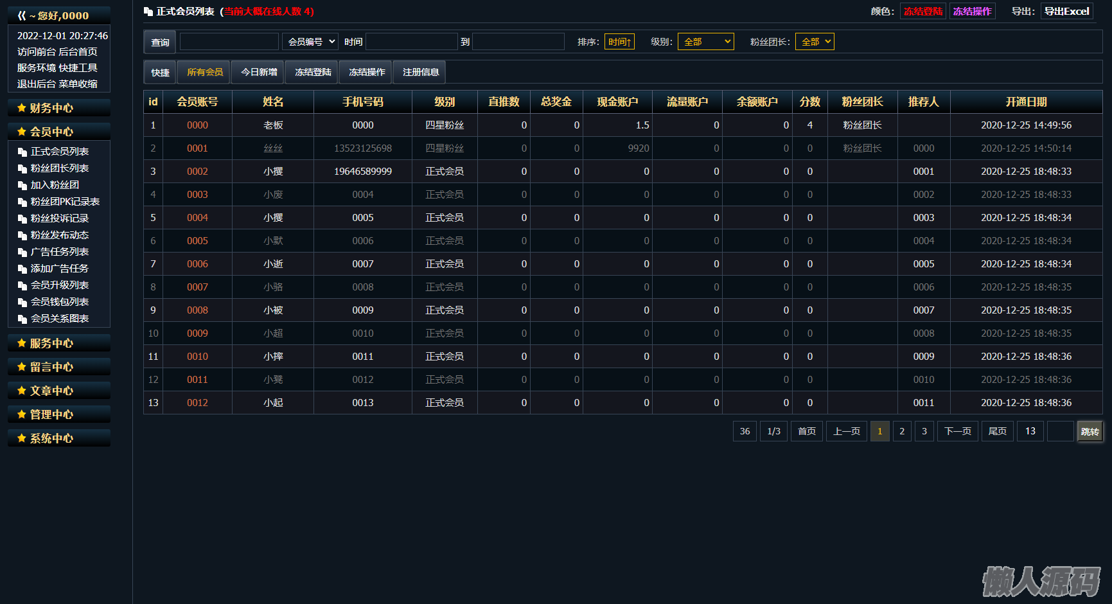
Task: Click the star icon beside 财务中心
Action: 21,108
